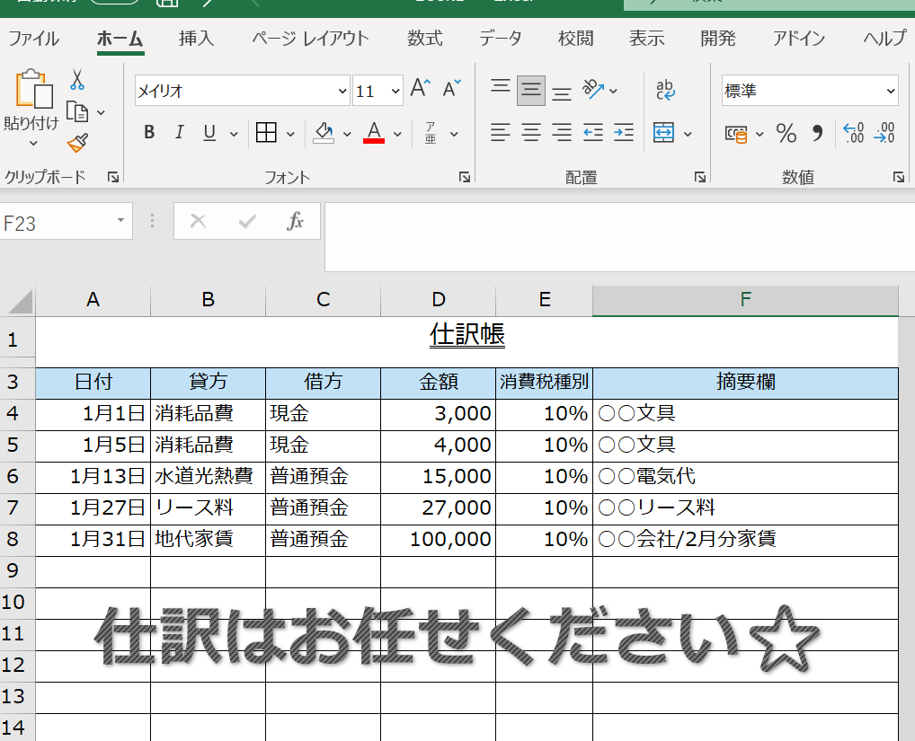Apply comma style

point(818,134)
